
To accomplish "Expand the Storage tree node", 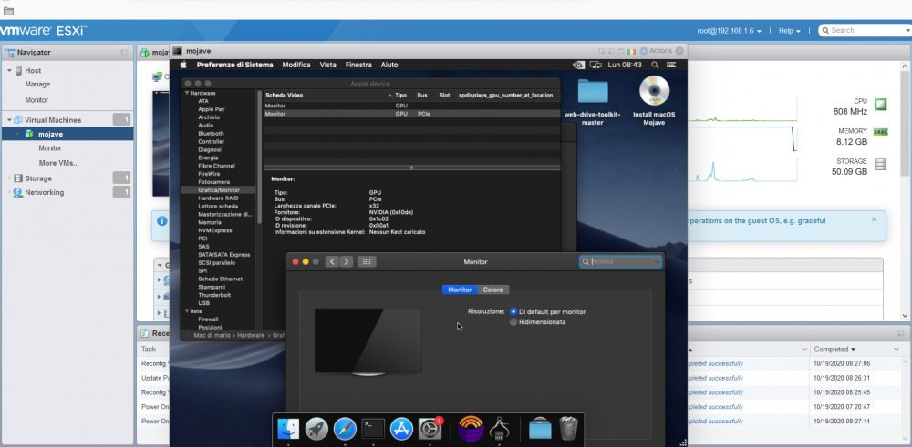I will (x=9, y=178).
